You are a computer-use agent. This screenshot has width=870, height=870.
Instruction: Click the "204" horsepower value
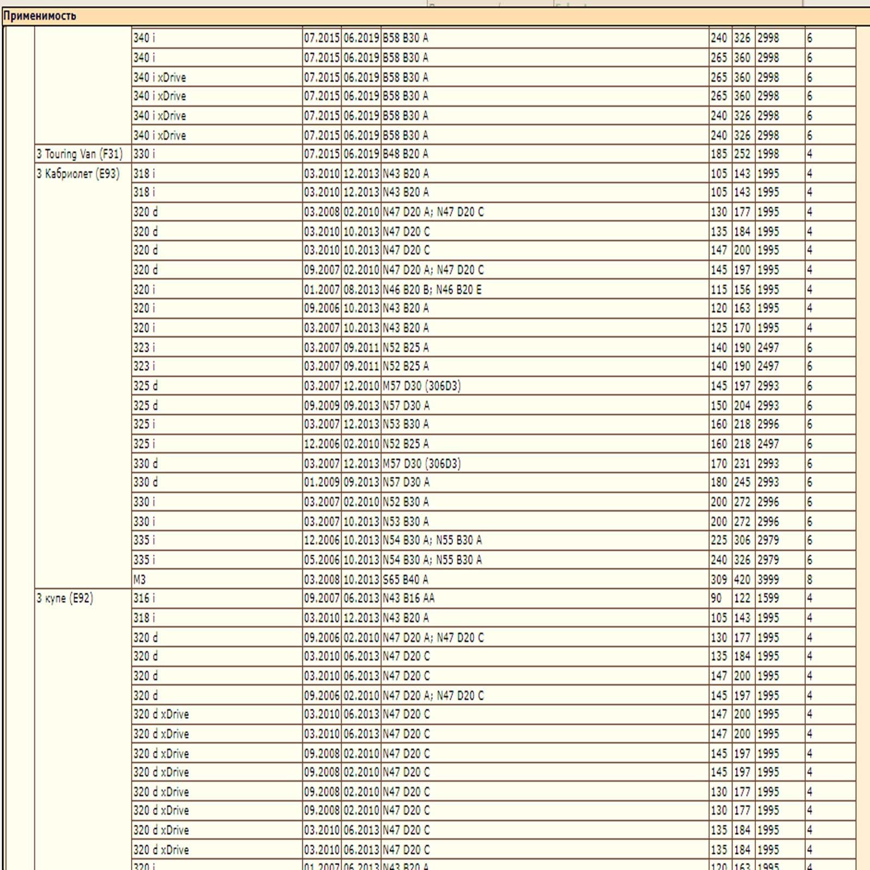[x=742, y=406]
